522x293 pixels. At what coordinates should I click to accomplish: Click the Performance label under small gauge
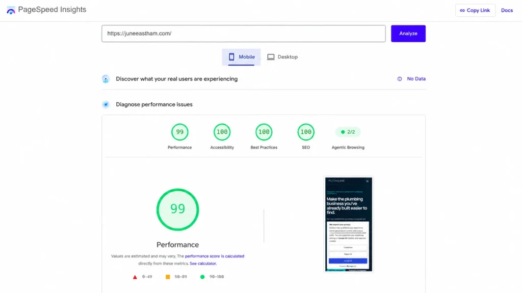pos(180,148)
